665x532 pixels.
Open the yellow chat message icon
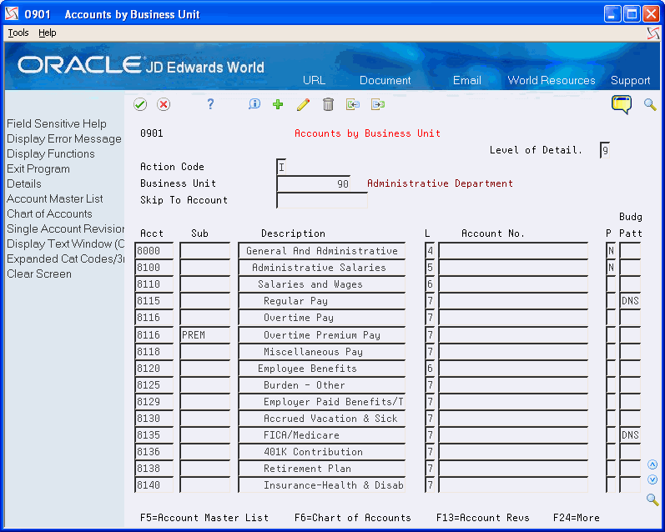tap(622, 104)
